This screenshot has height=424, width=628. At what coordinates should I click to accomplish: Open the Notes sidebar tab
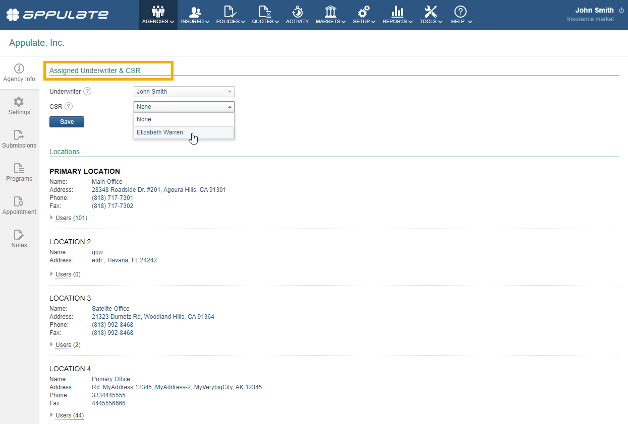(19, 239)
